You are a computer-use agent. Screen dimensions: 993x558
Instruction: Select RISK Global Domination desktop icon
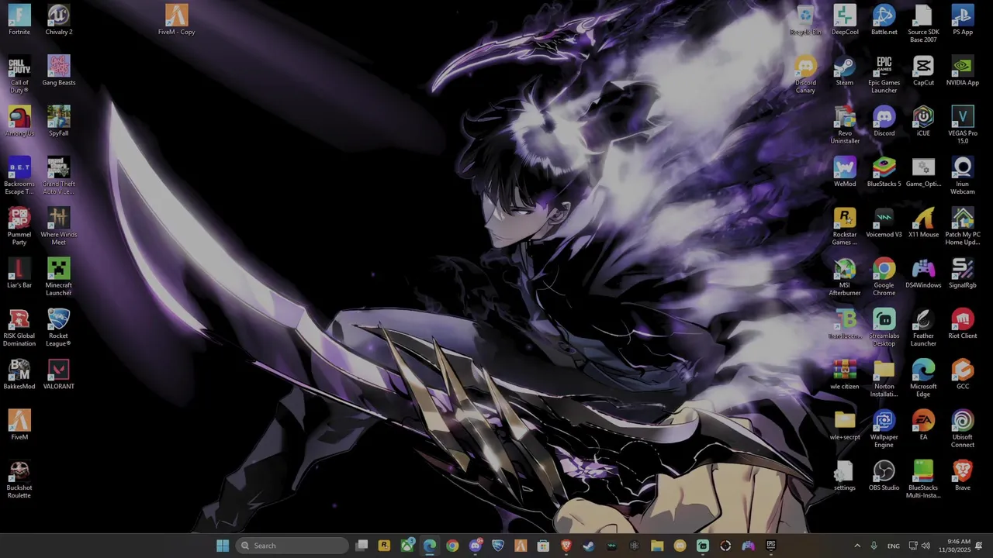coord(19,327)
